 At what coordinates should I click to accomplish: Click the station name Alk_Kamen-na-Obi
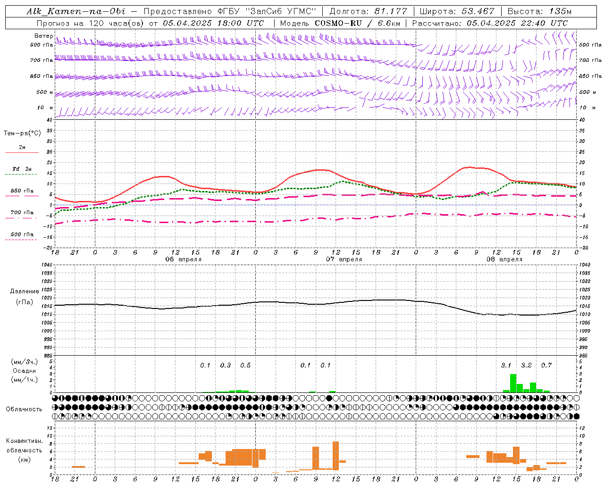pyautogui.click(x=76, y=11)
